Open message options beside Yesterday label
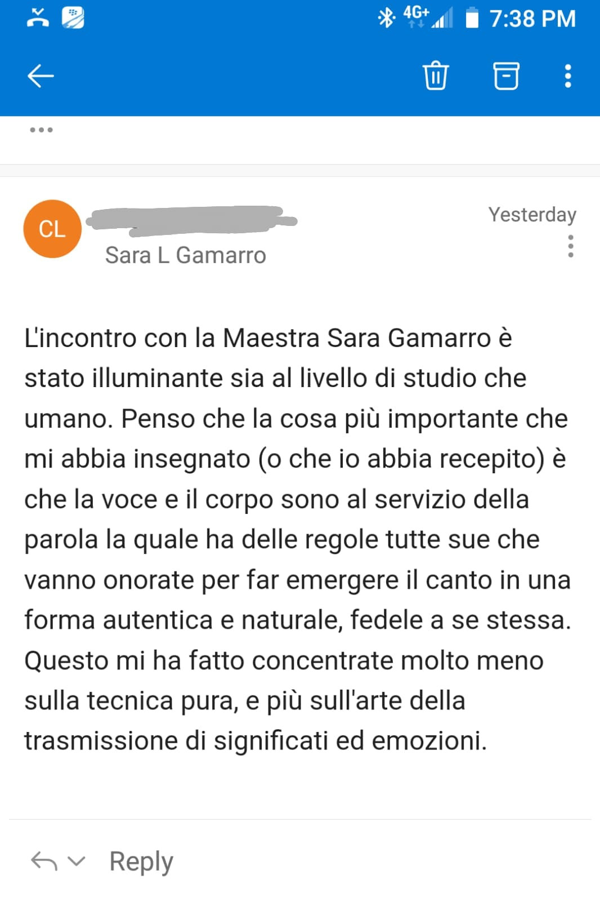This screenshot has height=901, width=600. coord(570,246)
